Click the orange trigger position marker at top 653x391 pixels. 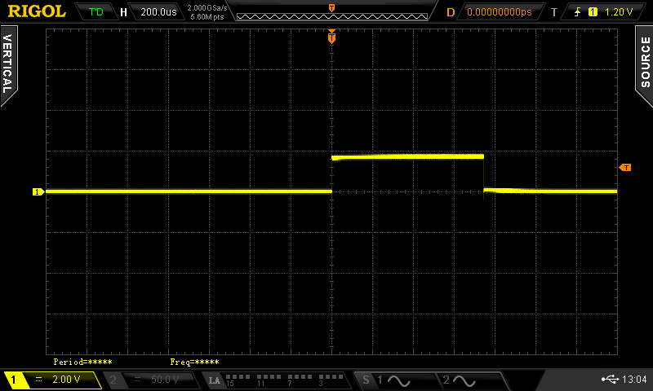[x=331, y=37]
